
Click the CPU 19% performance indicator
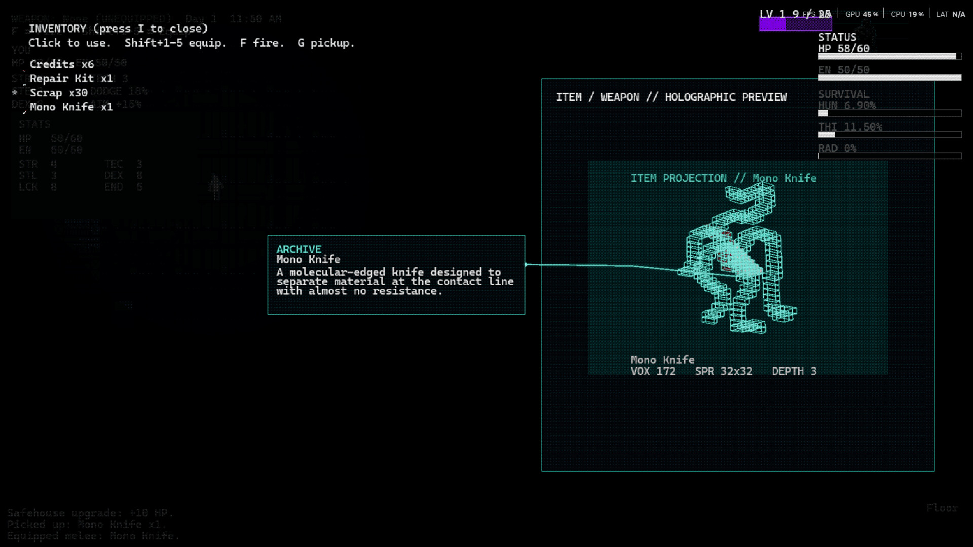point(907,14)
